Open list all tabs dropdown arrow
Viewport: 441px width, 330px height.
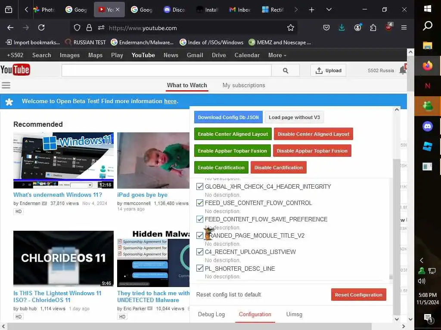click(329, 10)
